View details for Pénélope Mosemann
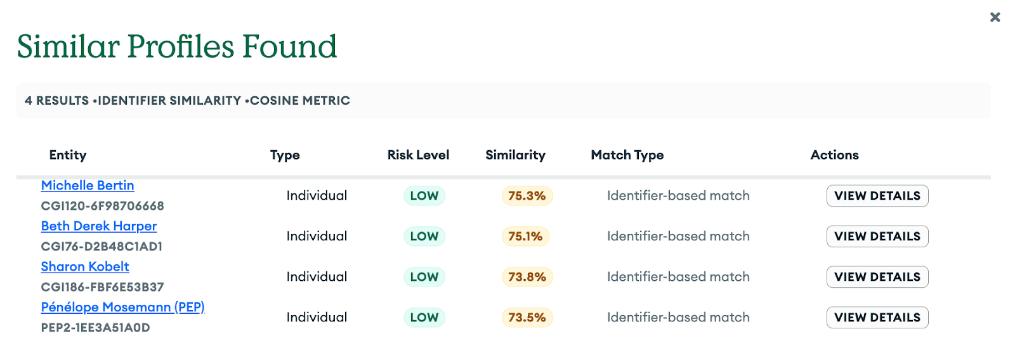Screen dimensions: 1015x355 pos(877,318)
